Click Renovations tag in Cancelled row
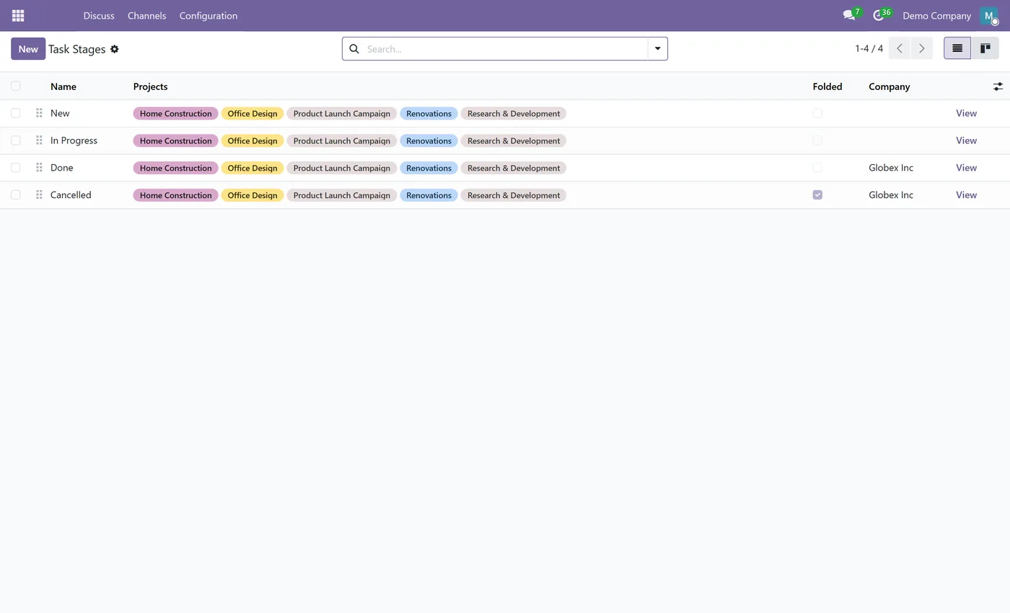 tap(429, 195)
